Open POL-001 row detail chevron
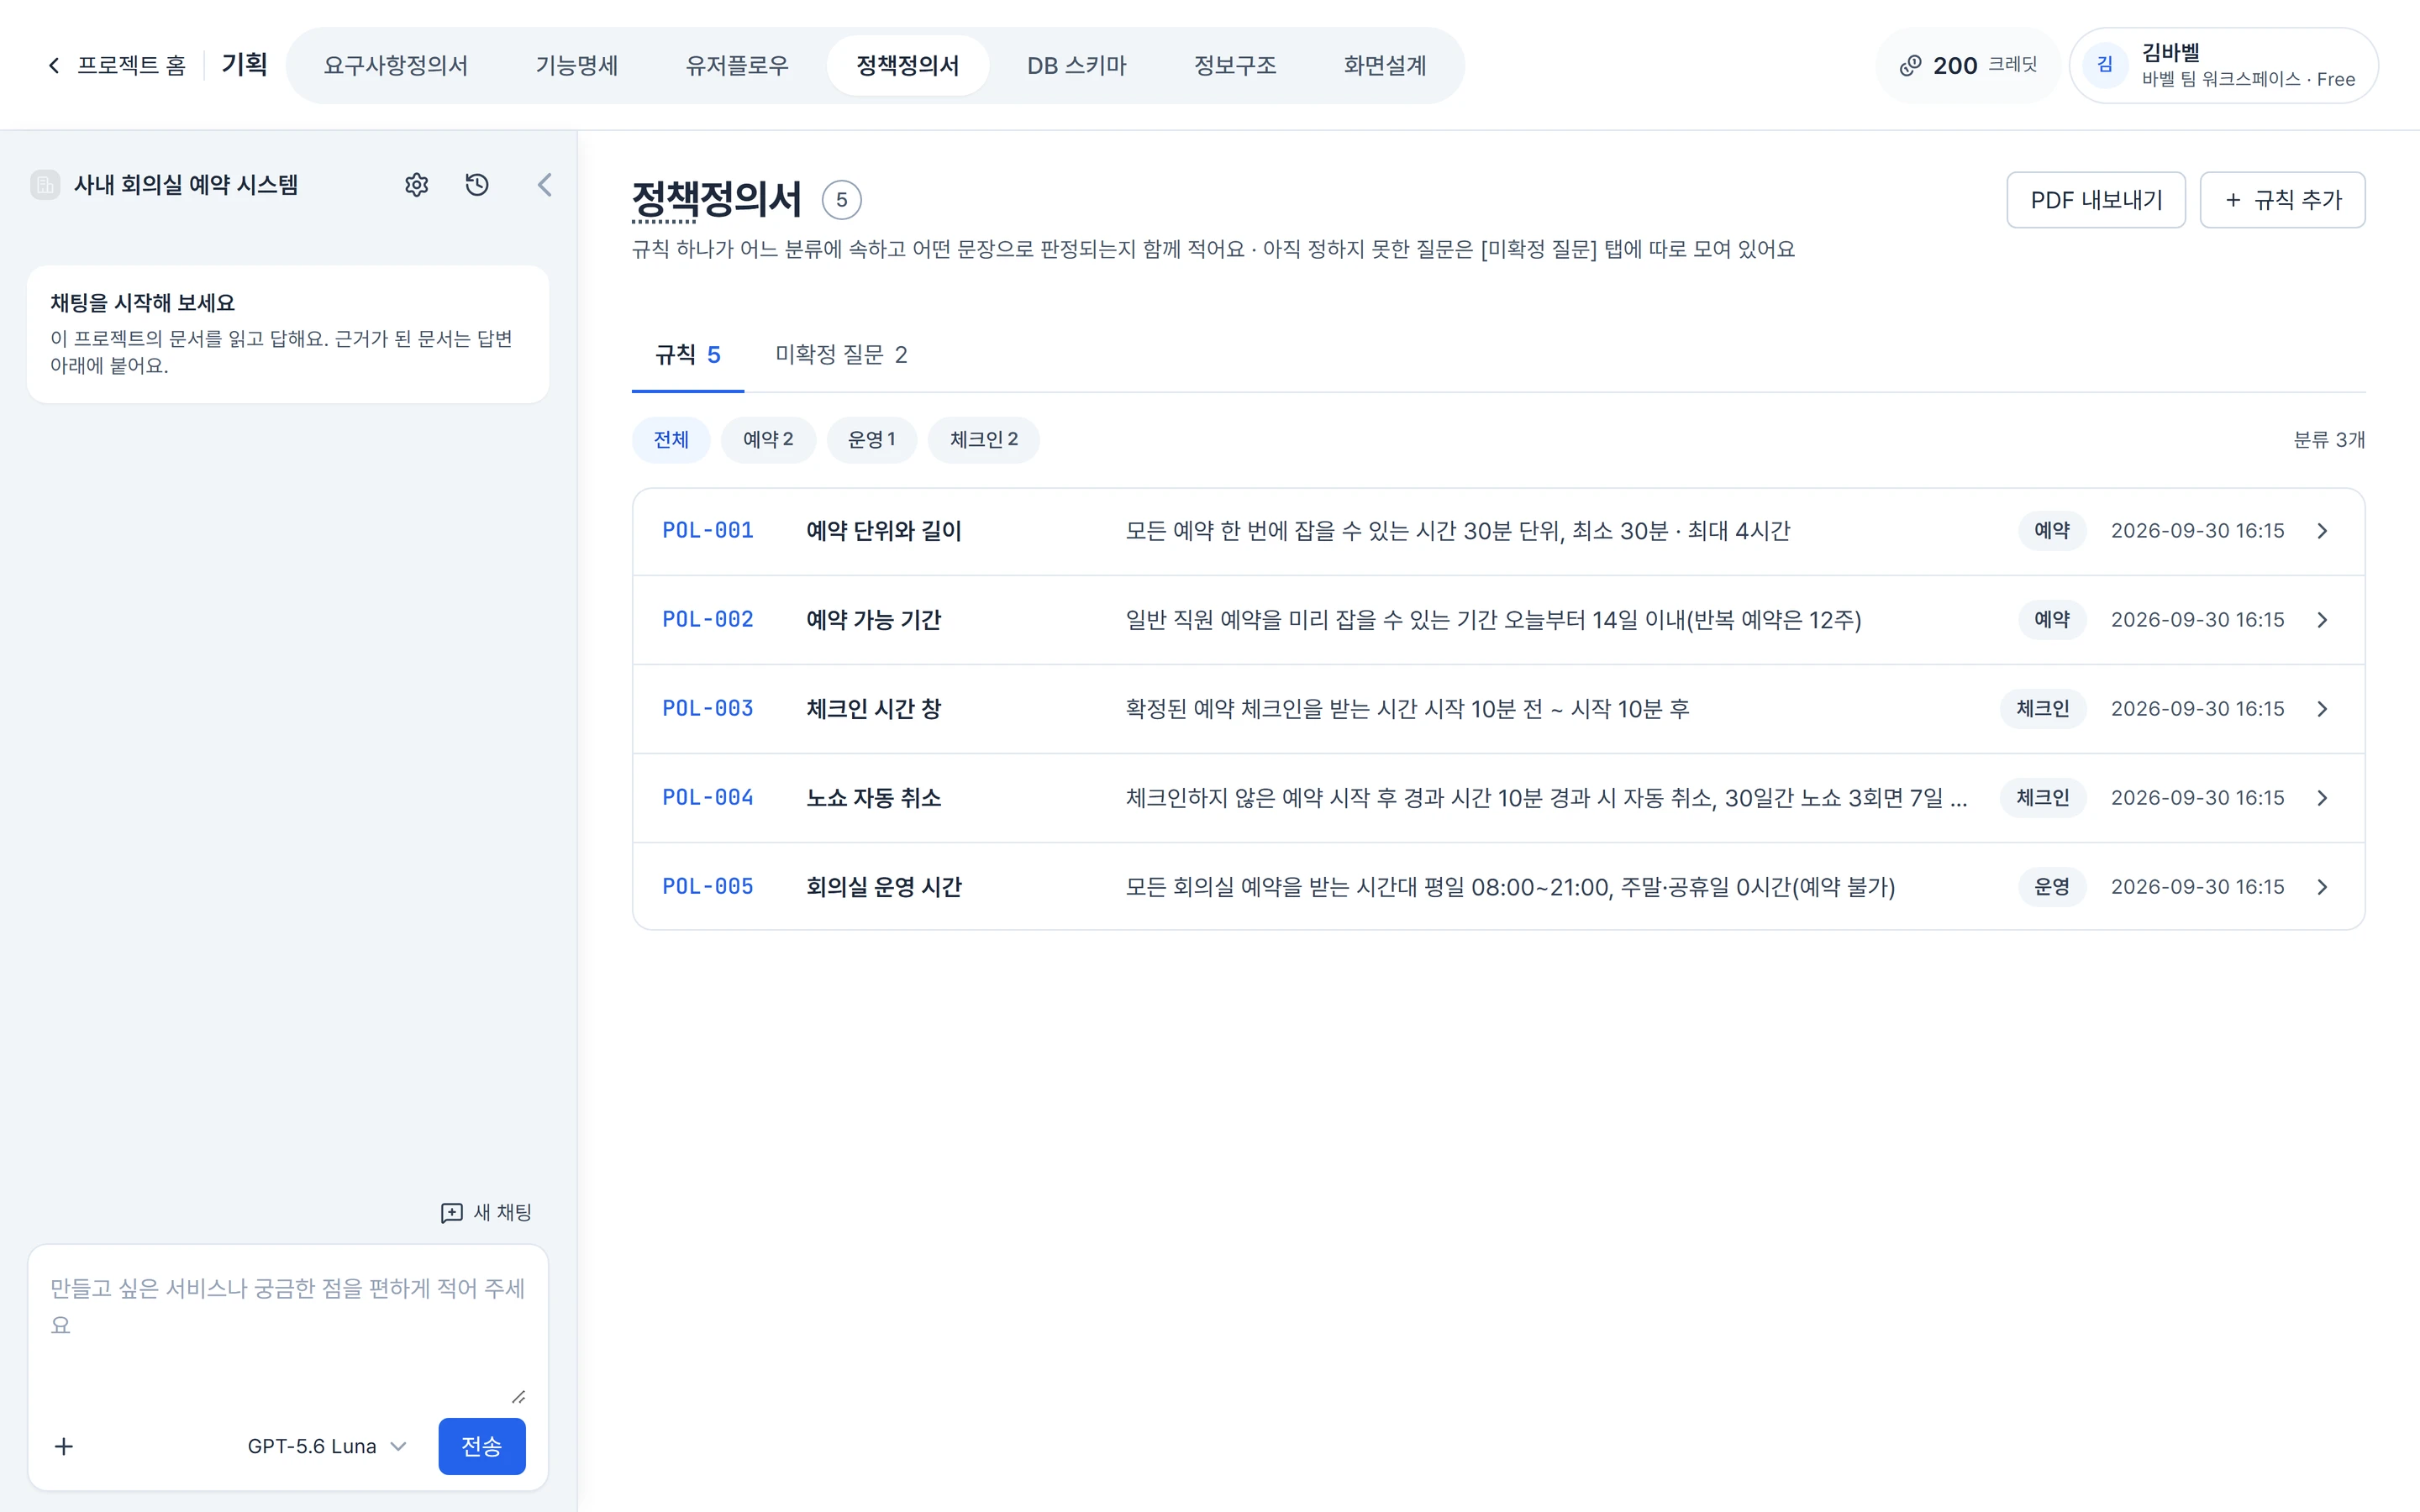This screenshot has width=2420, height=1512. 2322,531
